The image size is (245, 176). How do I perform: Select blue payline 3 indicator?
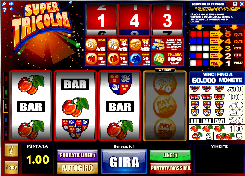(x=6, y=120)
